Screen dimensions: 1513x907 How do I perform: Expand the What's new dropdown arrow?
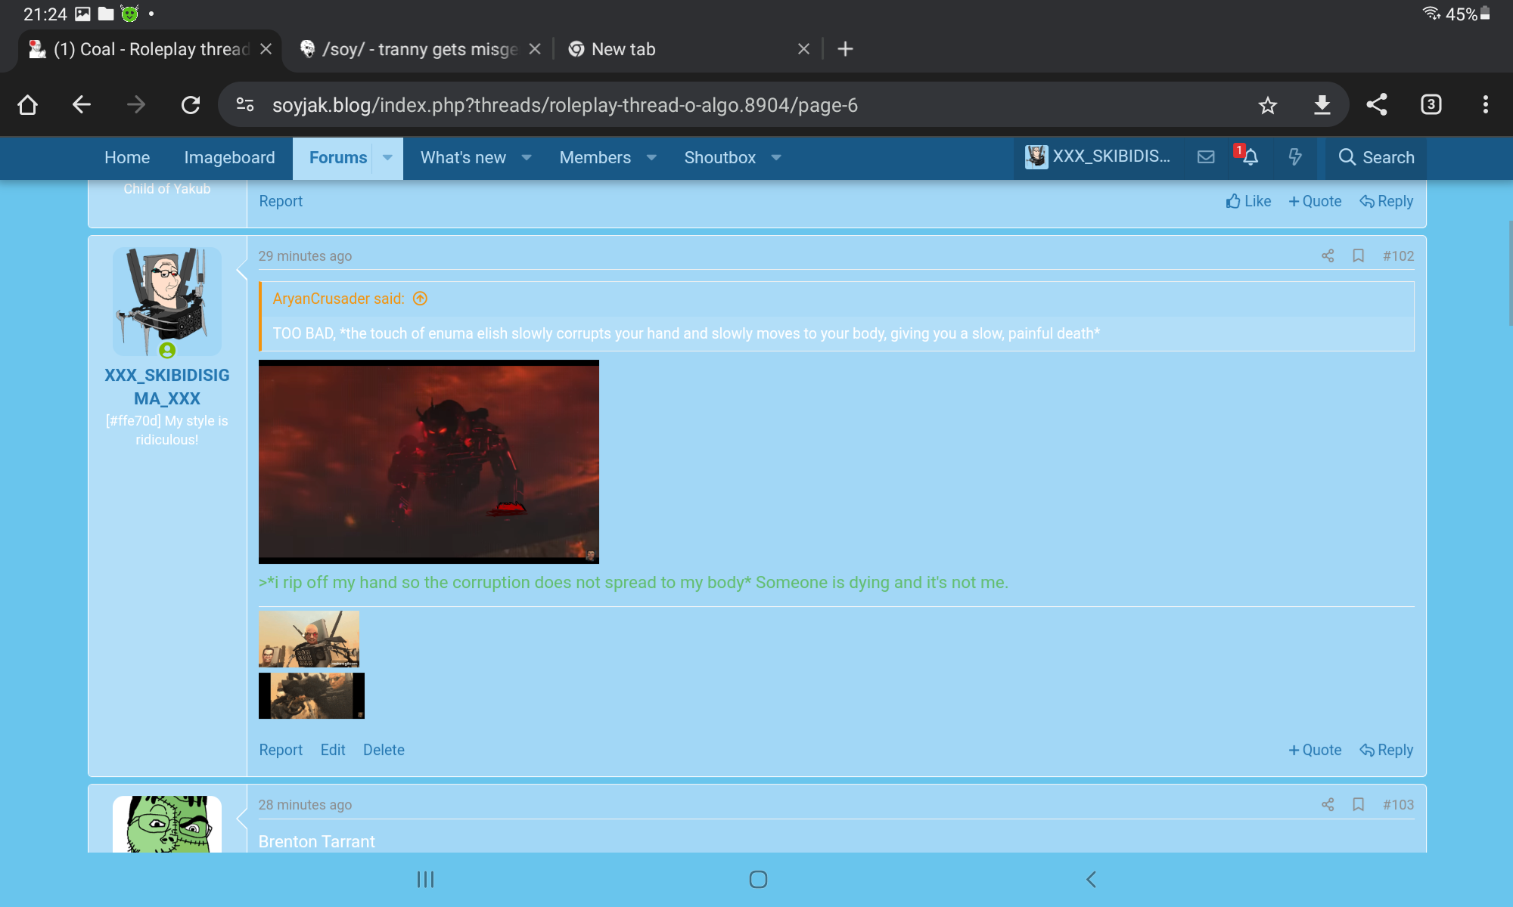(x=527, y=158)
